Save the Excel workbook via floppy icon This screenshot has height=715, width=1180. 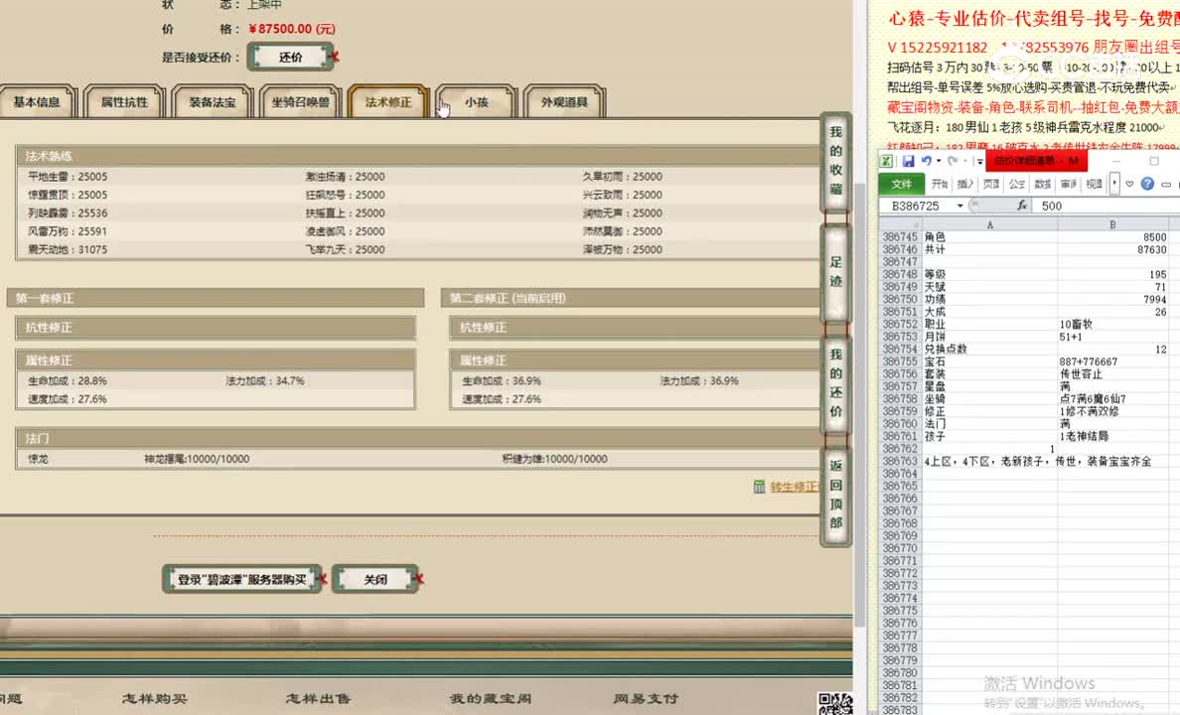(x=908, y=161)
